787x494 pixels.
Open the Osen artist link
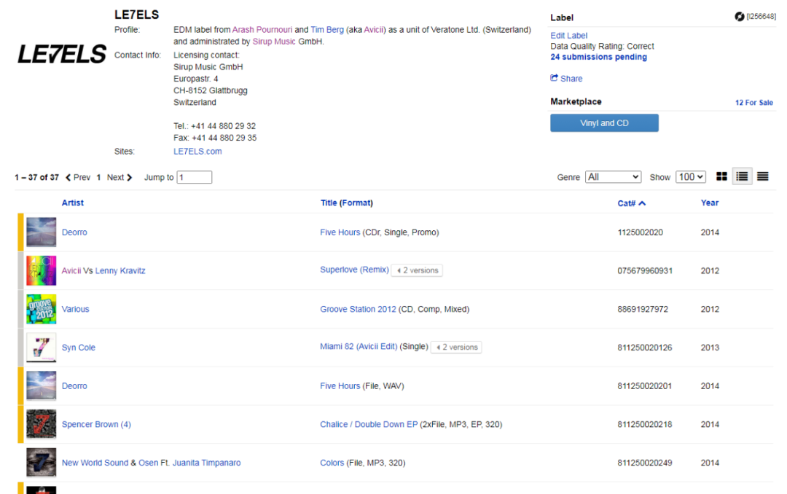pyautogui.click(x=148, y=463)
